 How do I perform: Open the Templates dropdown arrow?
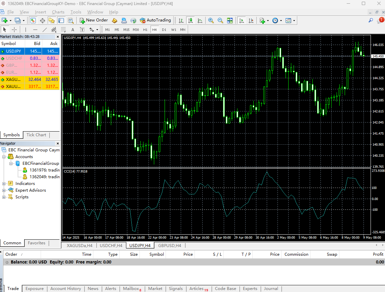coord(294,20)
